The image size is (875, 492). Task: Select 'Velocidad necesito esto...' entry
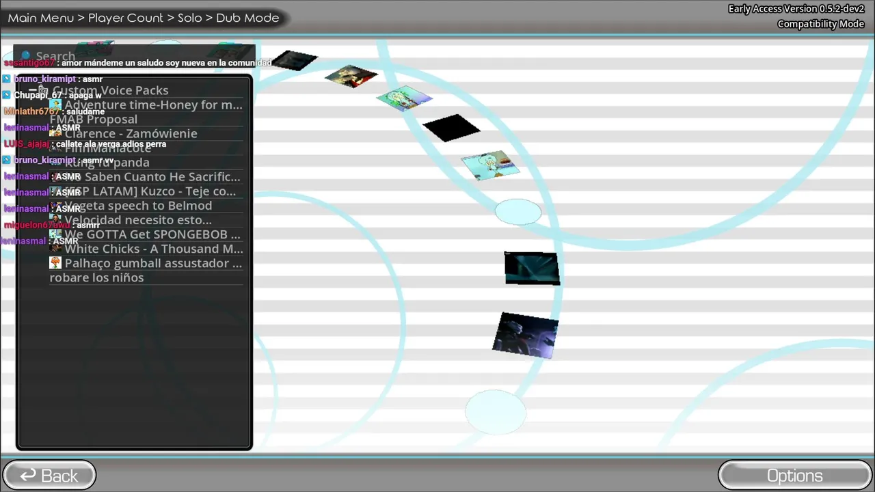coord(146,220)
